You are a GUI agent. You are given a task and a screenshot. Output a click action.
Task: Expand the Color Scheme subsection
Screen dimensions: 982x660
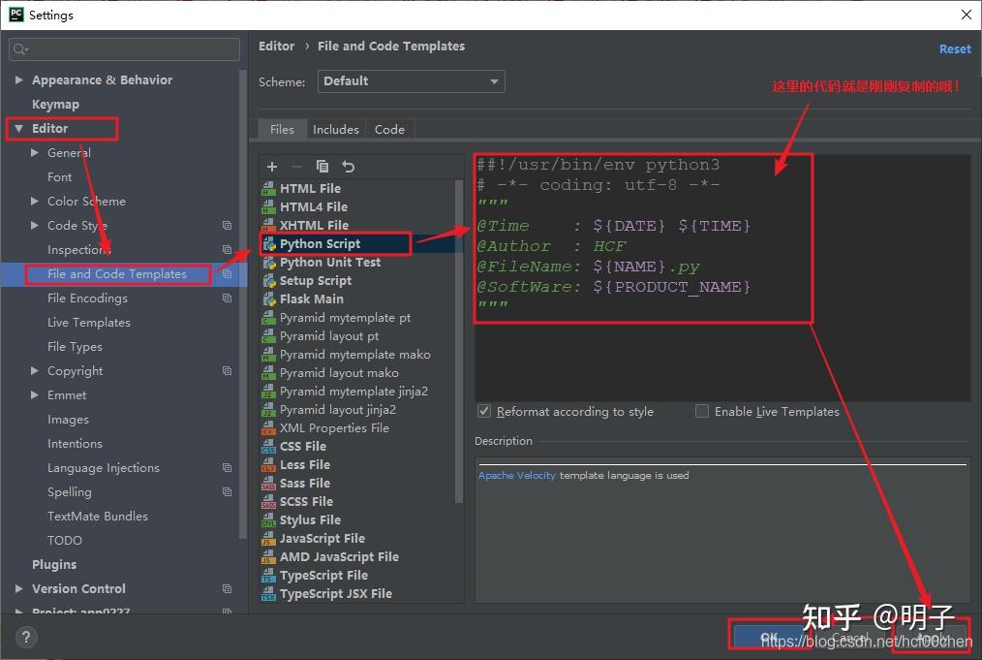click(x=35, y=202)
